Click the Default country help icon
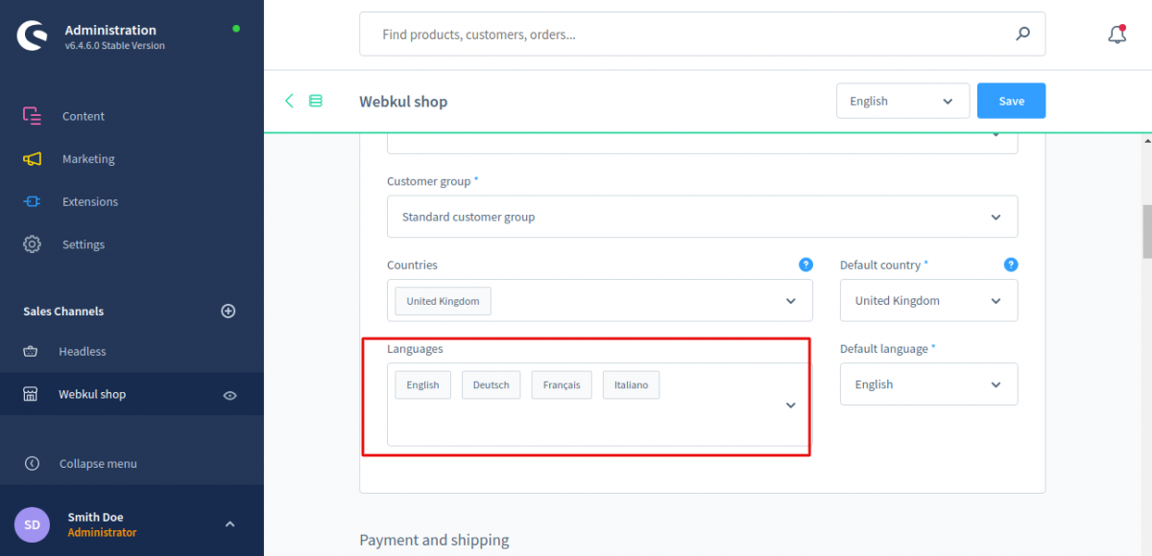This screenshot has width=1152, height=556. [1010, 265]
